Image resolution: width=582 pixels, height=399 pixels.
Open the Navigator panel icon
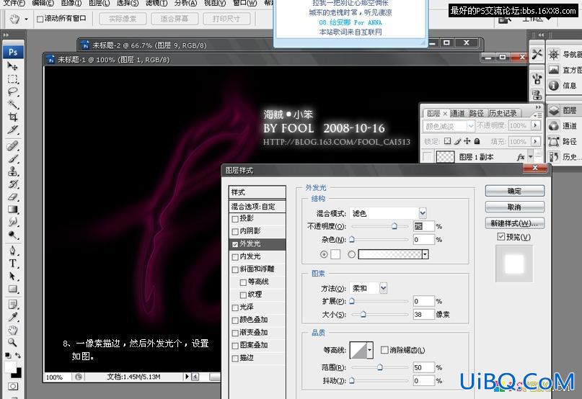(554, 55)
